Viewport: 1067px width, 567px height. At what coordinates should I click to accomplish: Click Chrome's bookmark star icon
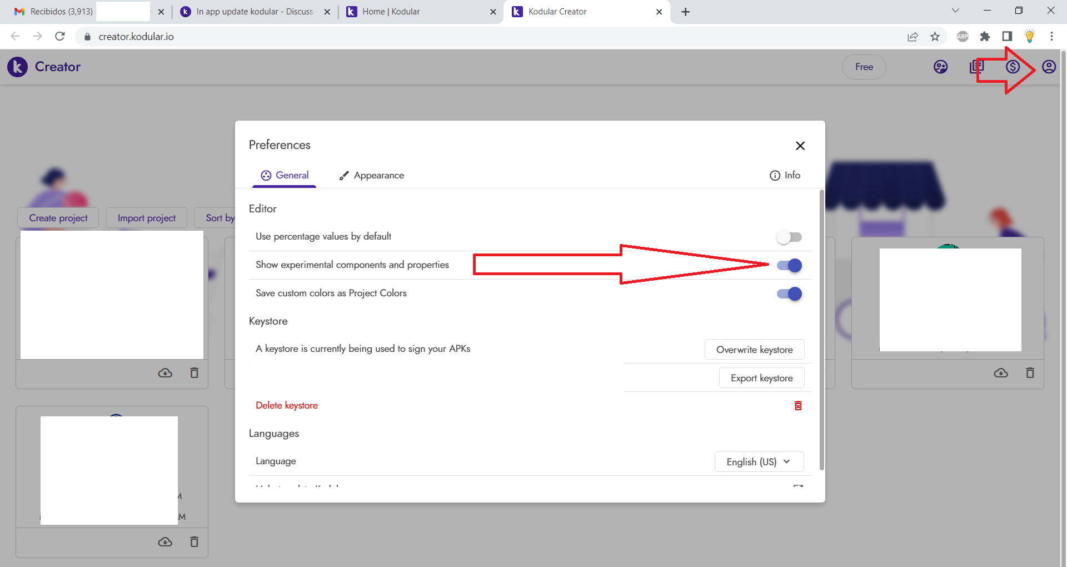(935, 37)
